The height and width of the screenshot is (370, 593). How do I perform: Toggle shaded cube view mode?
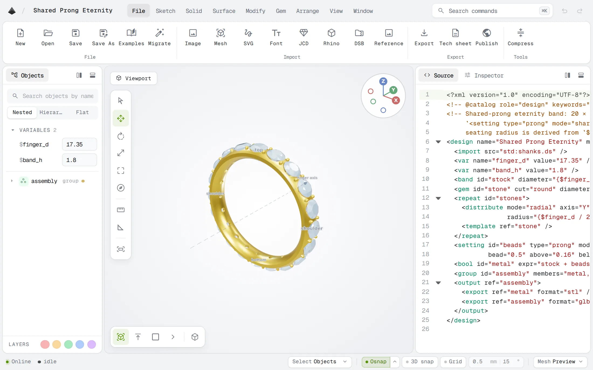tap(195, 337)
